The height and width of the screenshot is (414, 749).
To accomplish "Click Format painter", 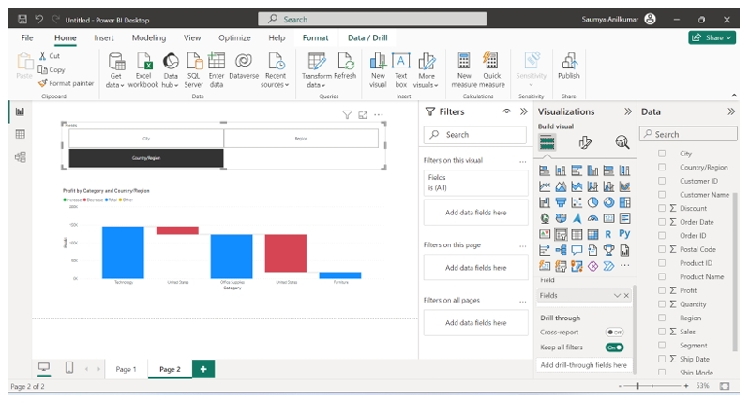I will 67,83.
